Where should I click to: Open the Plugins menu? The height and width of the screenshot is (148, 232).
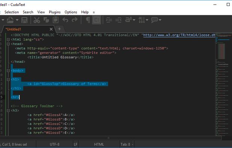(x=55, y=12)
